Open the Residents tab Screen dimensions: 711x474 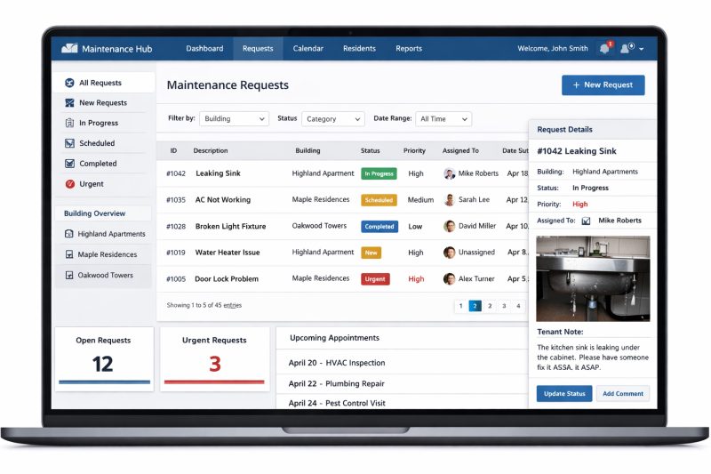coord(359,49)
